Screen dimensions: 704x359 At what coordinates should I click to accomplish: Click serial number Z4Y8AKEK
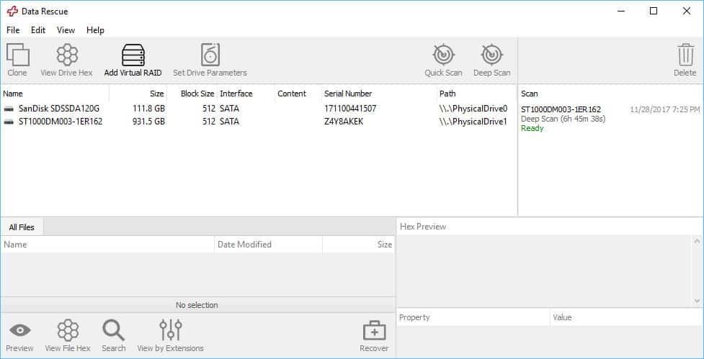pos(344,122)
